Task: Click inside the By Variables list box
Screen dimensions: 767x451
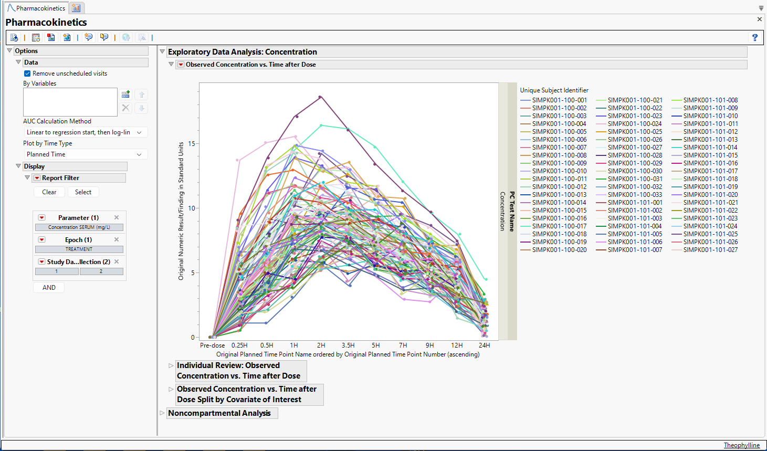Action: click(x=70, y=101)
